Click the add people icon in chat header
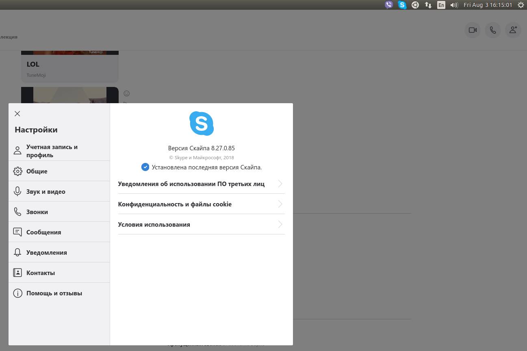Image resolution: width=527 pixels, height=351 pixels. click(x=513, y=30)
